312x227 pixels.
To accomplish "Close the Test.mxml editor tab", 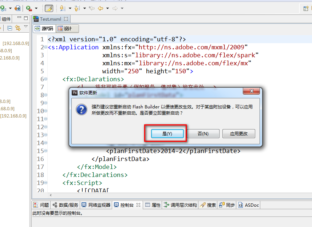I will click(66, 19).
